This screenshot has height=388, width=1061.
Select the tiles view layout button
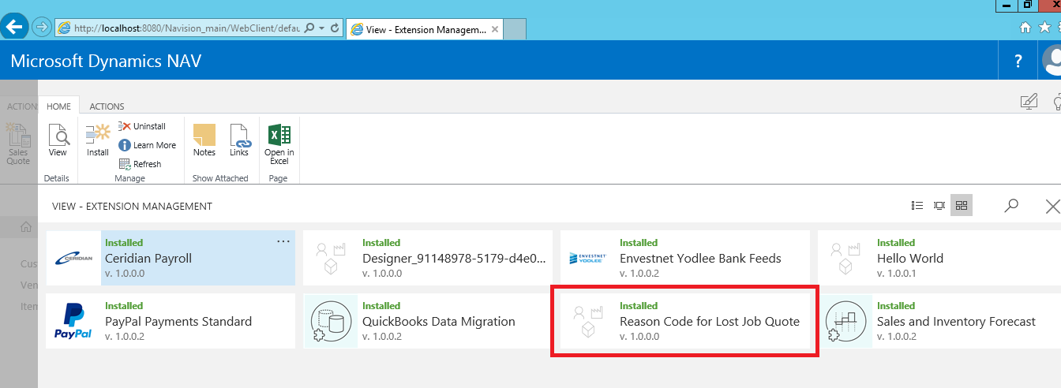point(961,206)
